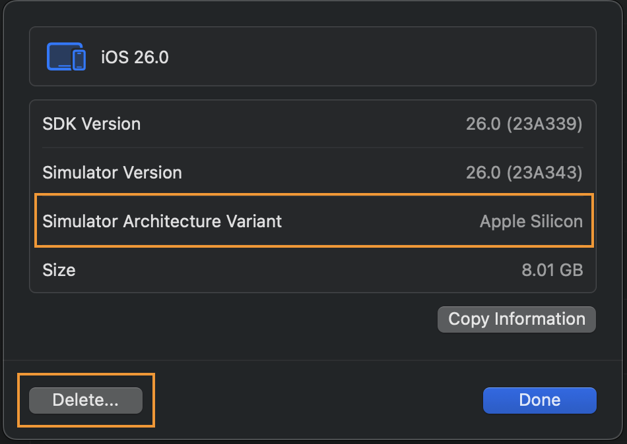Viewport: 627px width, 444px height.
Task: Click the simulator build value 26.0 (23A343)
Action: point(524,173)
